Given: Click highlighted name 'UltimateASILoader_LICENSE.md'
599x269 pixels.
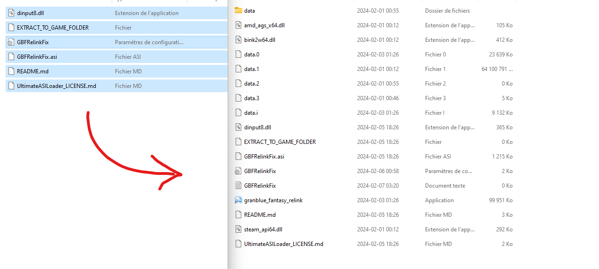Looking at the screenshot, I should tap(57, 86).
